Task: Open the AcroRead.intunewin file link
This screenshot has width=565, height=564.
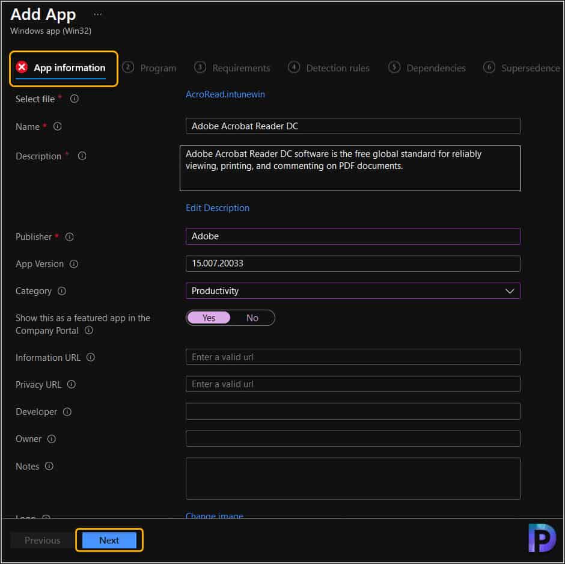Action: pos(225,94)
